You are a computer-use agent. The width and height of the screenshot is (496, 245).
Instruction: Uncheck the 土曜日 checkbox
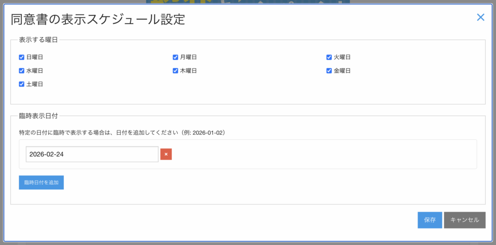coord(21,84)
